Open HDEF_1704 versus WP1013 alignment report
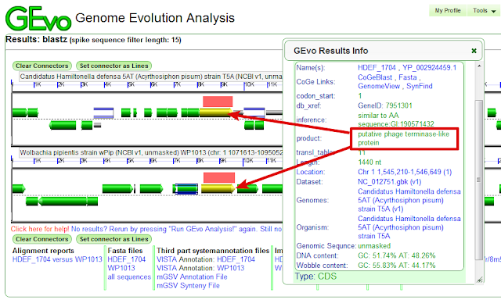Screen dimensions: 501x307 [x=57, y=259]
